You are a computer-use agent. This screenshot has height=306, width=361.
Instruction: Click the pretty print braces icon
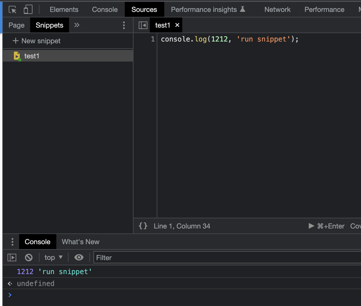click(143, 226)
